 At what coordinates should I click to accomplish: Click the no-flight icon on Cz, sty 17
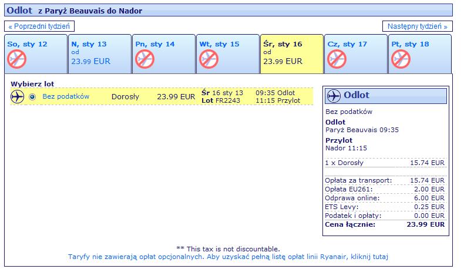click(337, 59)
